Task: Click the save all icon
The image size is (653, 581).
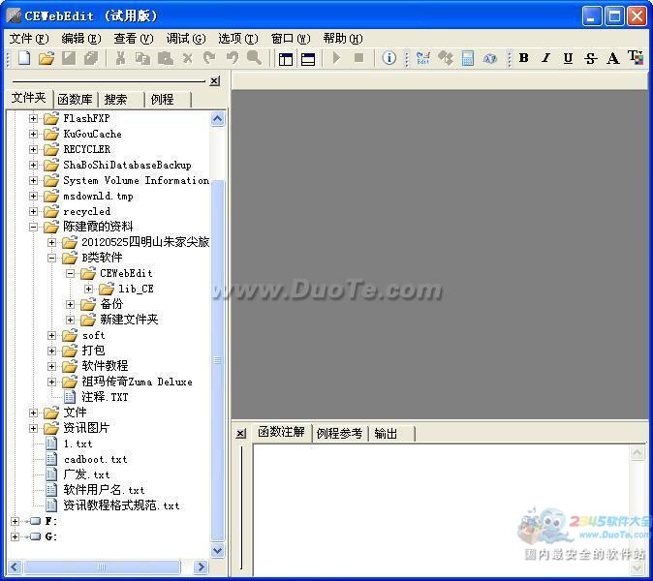Action: [91, 58]
